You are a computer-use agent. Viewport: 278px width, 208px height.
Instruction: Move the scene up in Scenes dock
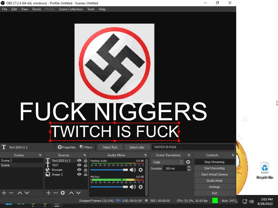20,193
